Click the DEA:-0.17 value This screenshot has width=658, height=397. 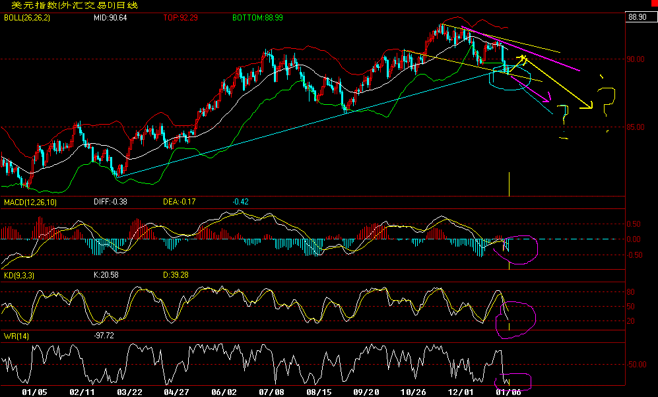coord(180,202)
